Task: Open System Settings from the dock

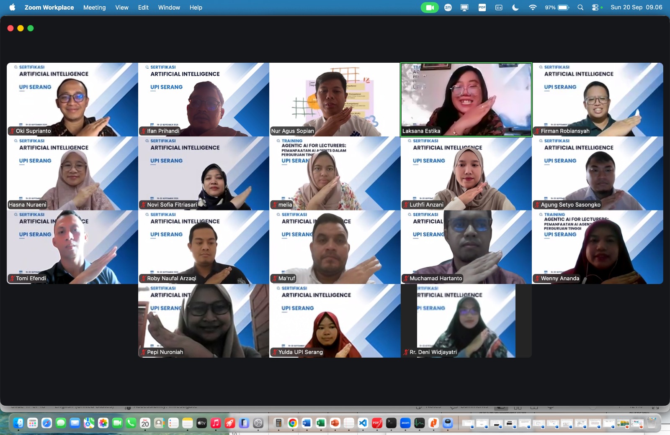Action: pyautogui.click(x=258, y=423)
